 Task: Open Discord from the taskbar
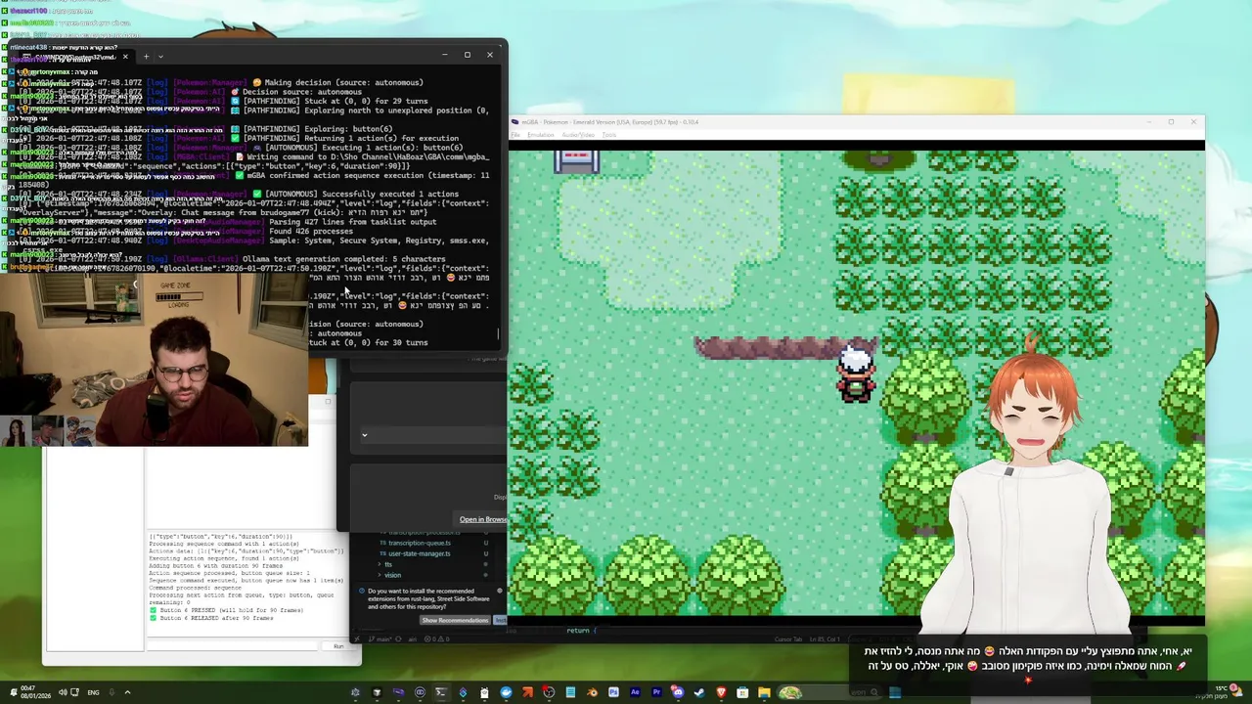pyautogui.click(x=678, y=692)
